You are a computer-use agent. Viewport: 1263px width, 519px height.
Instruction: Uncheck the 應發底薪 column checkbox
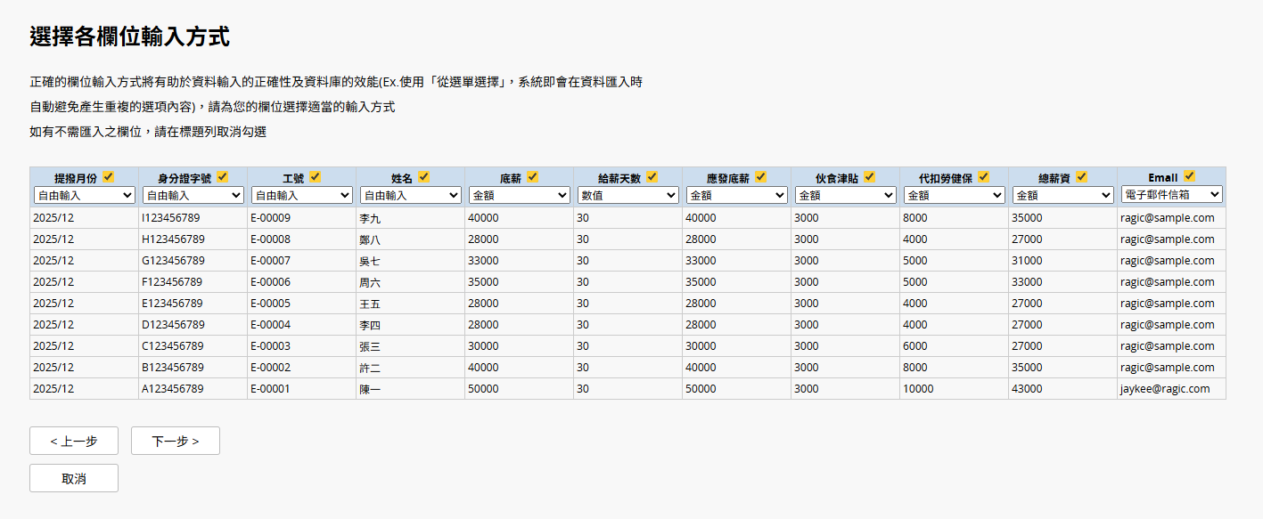(x=761, y=177)
